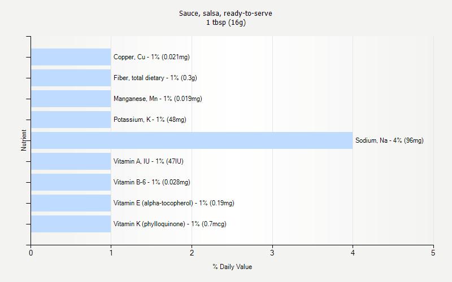Select the Vitamin K (phylloquinone) bar
452x282 pixels.
[x=71, y=224]
